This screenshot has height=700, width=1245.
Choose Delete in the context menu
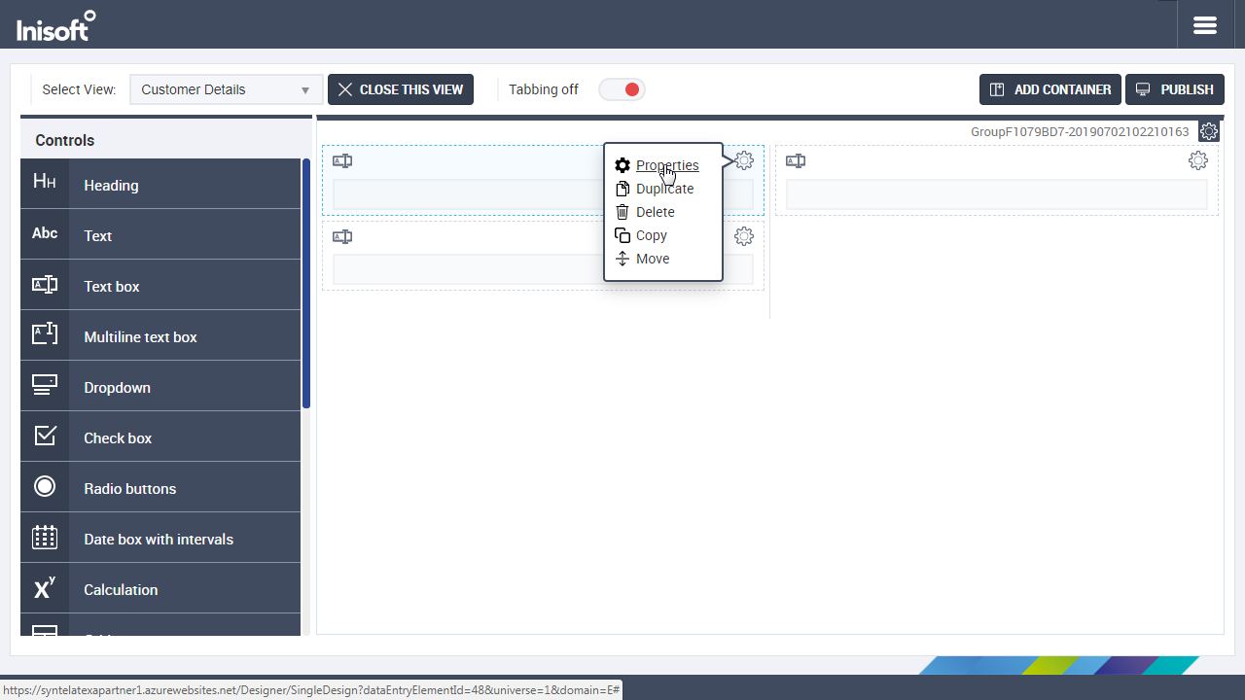click(655, 212)
